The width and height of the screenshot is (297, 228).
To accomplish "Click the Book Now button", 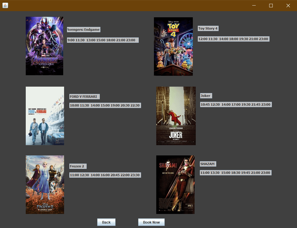I will 151,222.
